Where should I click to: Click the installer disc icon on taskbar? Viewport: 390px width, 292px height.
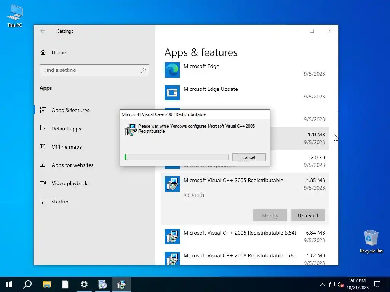pyautogui.click(x=102, y=284)
